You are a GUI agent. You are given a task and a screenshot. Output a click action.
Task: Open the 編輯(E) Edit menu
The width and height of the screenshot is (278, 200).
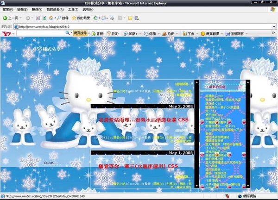(x=22, y=9)
